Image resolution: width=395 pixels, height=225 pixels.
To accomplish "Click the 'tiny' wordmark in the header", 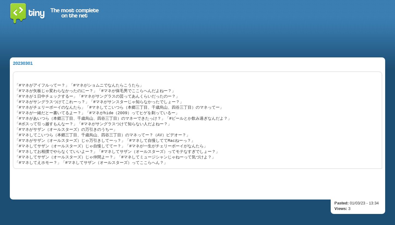I will tap(36, 13).
